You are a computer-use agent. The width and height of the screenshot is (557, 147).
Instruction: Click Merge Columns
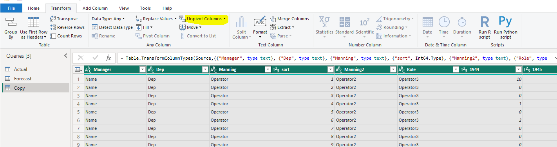(289, 19)
